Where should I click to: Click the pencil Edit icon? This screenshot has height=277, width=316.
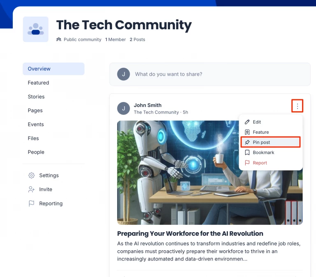247,122
